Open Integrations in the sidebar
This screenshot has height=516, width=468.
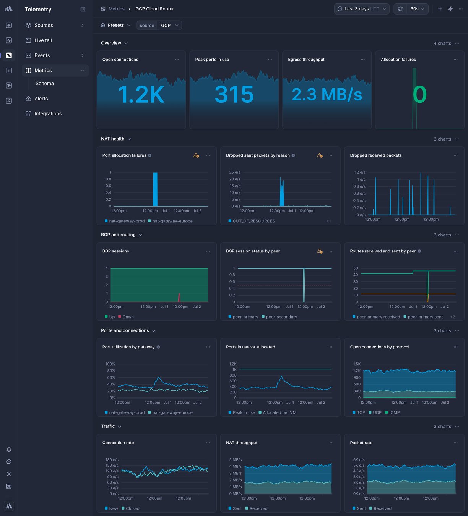point(55,113)
